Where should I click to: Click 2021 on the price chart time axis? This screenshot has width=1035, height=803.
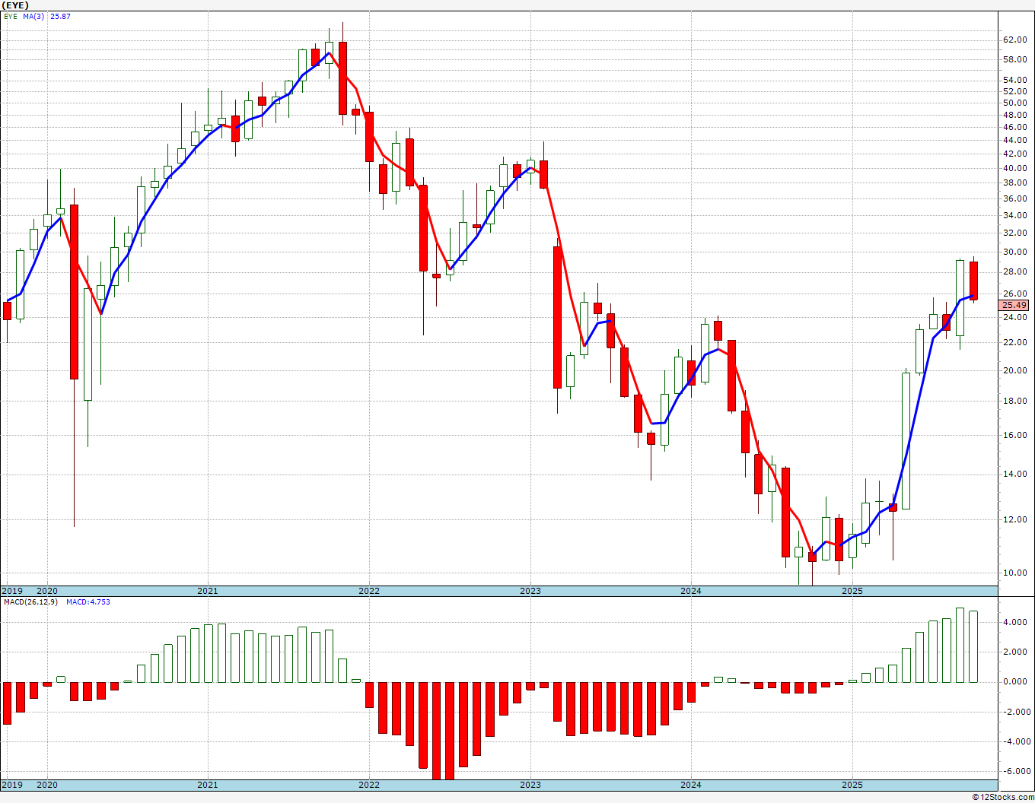(x=208, y=591)
